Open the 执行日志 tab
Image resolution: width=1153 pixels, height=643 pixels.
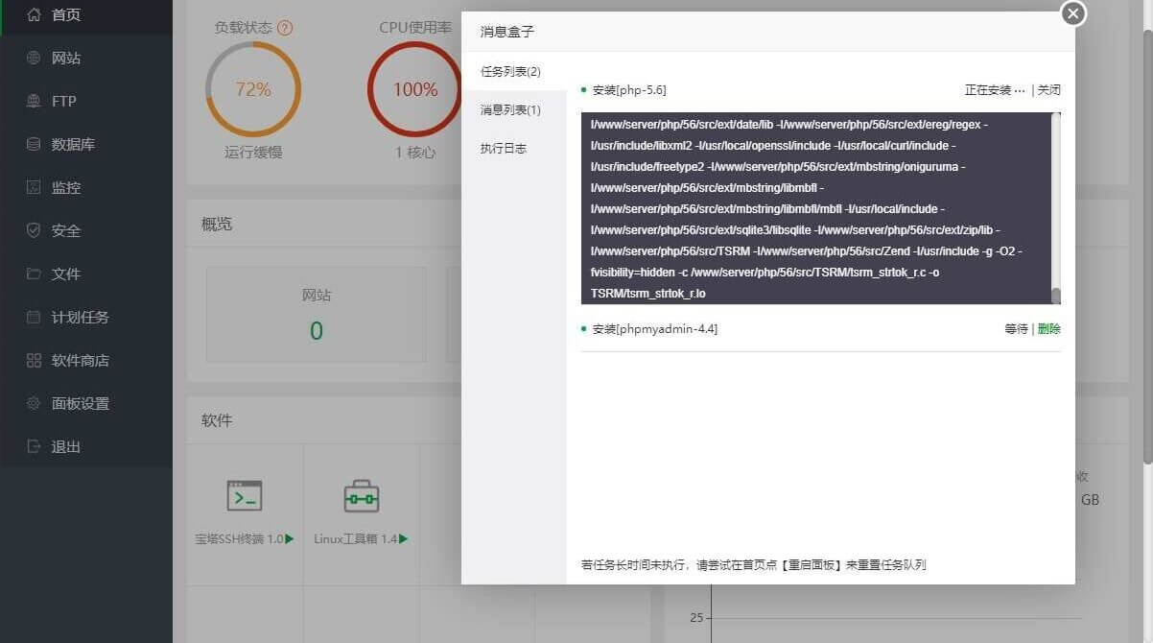coord(504,149)
